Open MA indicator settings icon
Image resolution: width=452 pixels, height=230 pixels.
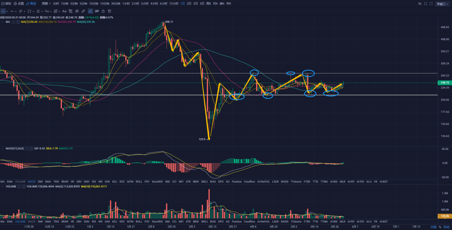[x=13, y=22]
